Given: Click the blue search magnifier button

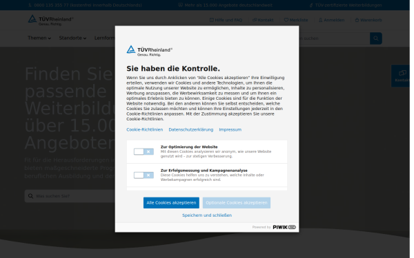Looking at the screenshot, I should [376, 39].
